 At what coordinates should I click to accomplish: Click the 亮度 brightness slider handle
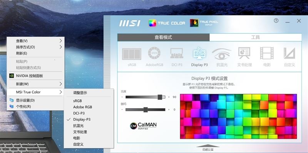pos(160,97)
